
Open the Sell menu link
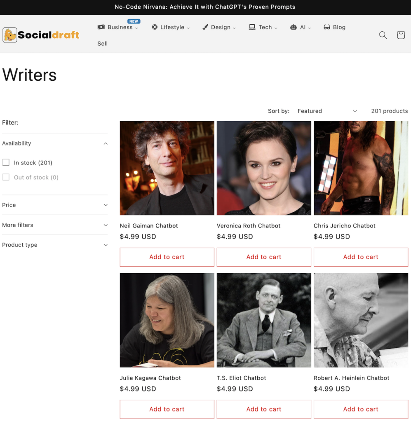[102, 43]
